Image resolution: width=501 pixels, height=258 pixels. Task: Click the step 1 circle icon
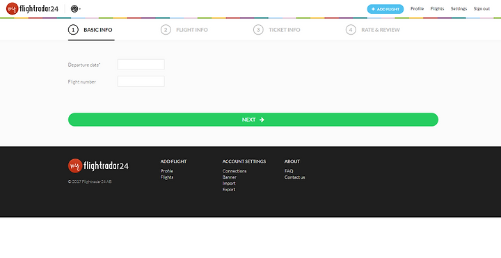(x=73, y=30)
